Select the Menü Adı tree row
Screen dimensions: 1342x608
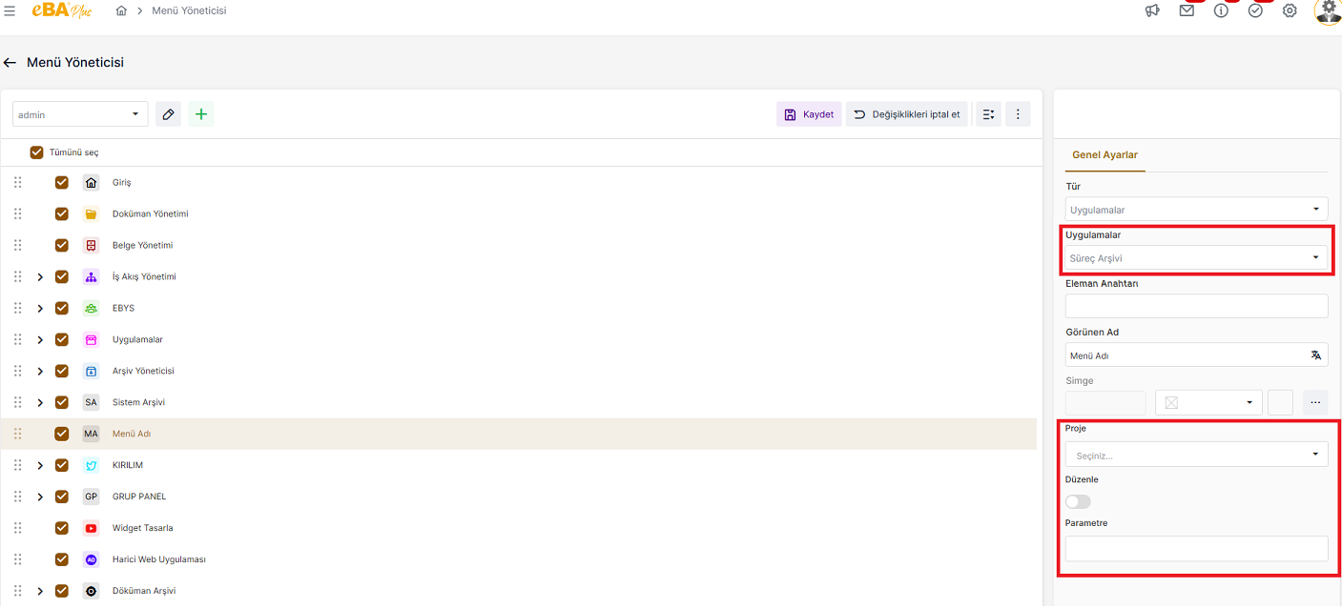click(519, 434)
